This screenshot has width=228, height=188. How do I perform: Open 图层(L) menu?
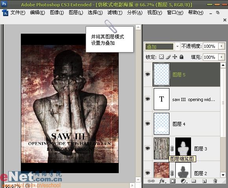point(76,13)
